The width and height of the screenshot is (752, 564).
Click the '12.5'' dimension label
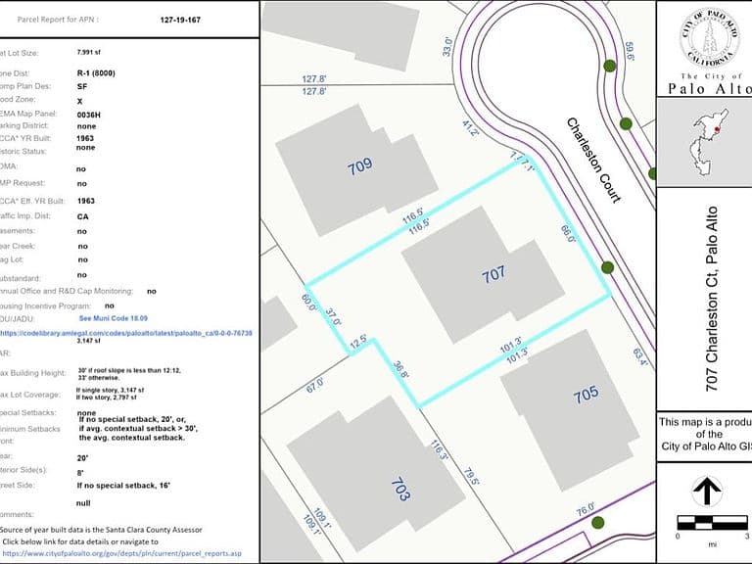(358, 344)
